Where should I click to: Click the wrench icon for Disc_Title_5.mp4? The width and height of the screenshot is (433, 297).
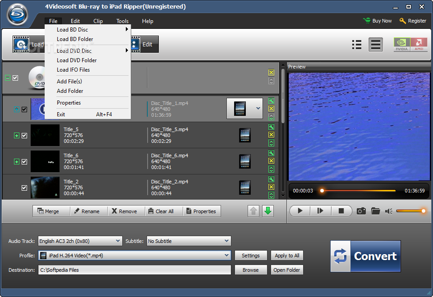point(271,127)
